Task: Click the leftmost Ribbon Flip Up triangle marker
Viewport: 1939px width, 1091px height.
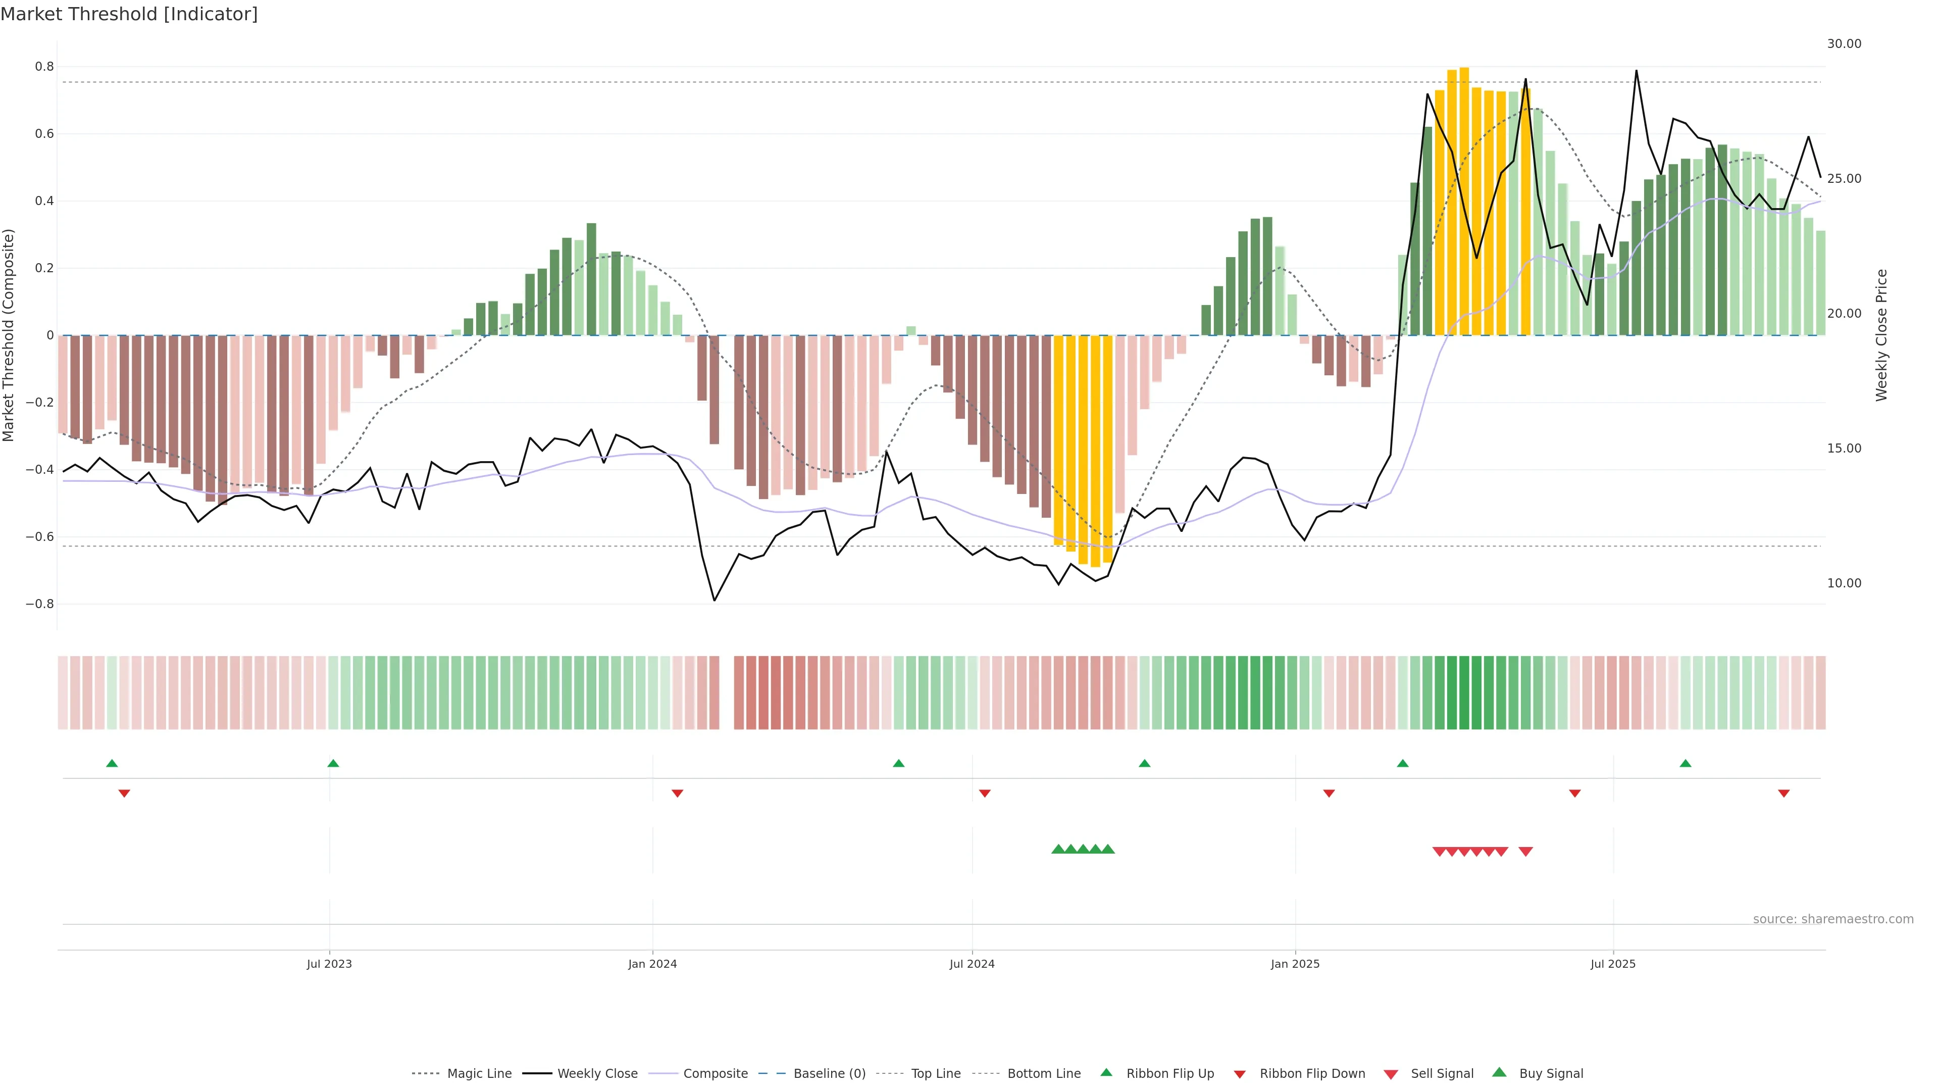Action: [112, 764]
